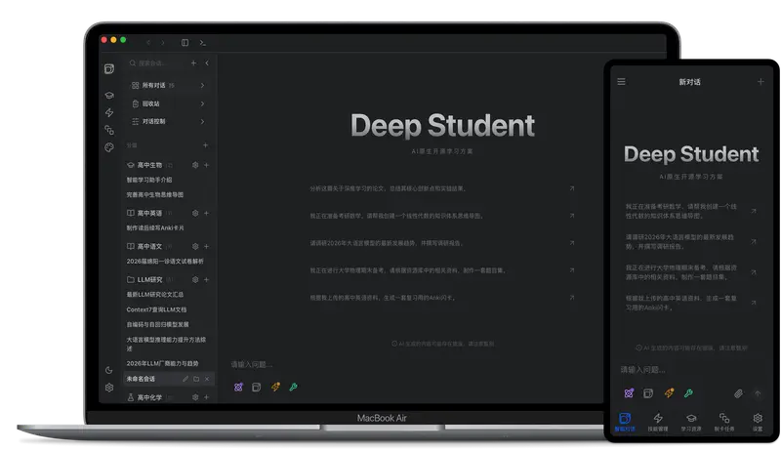Toggle the sidebar panel icon in title bar

coord(185,43)
